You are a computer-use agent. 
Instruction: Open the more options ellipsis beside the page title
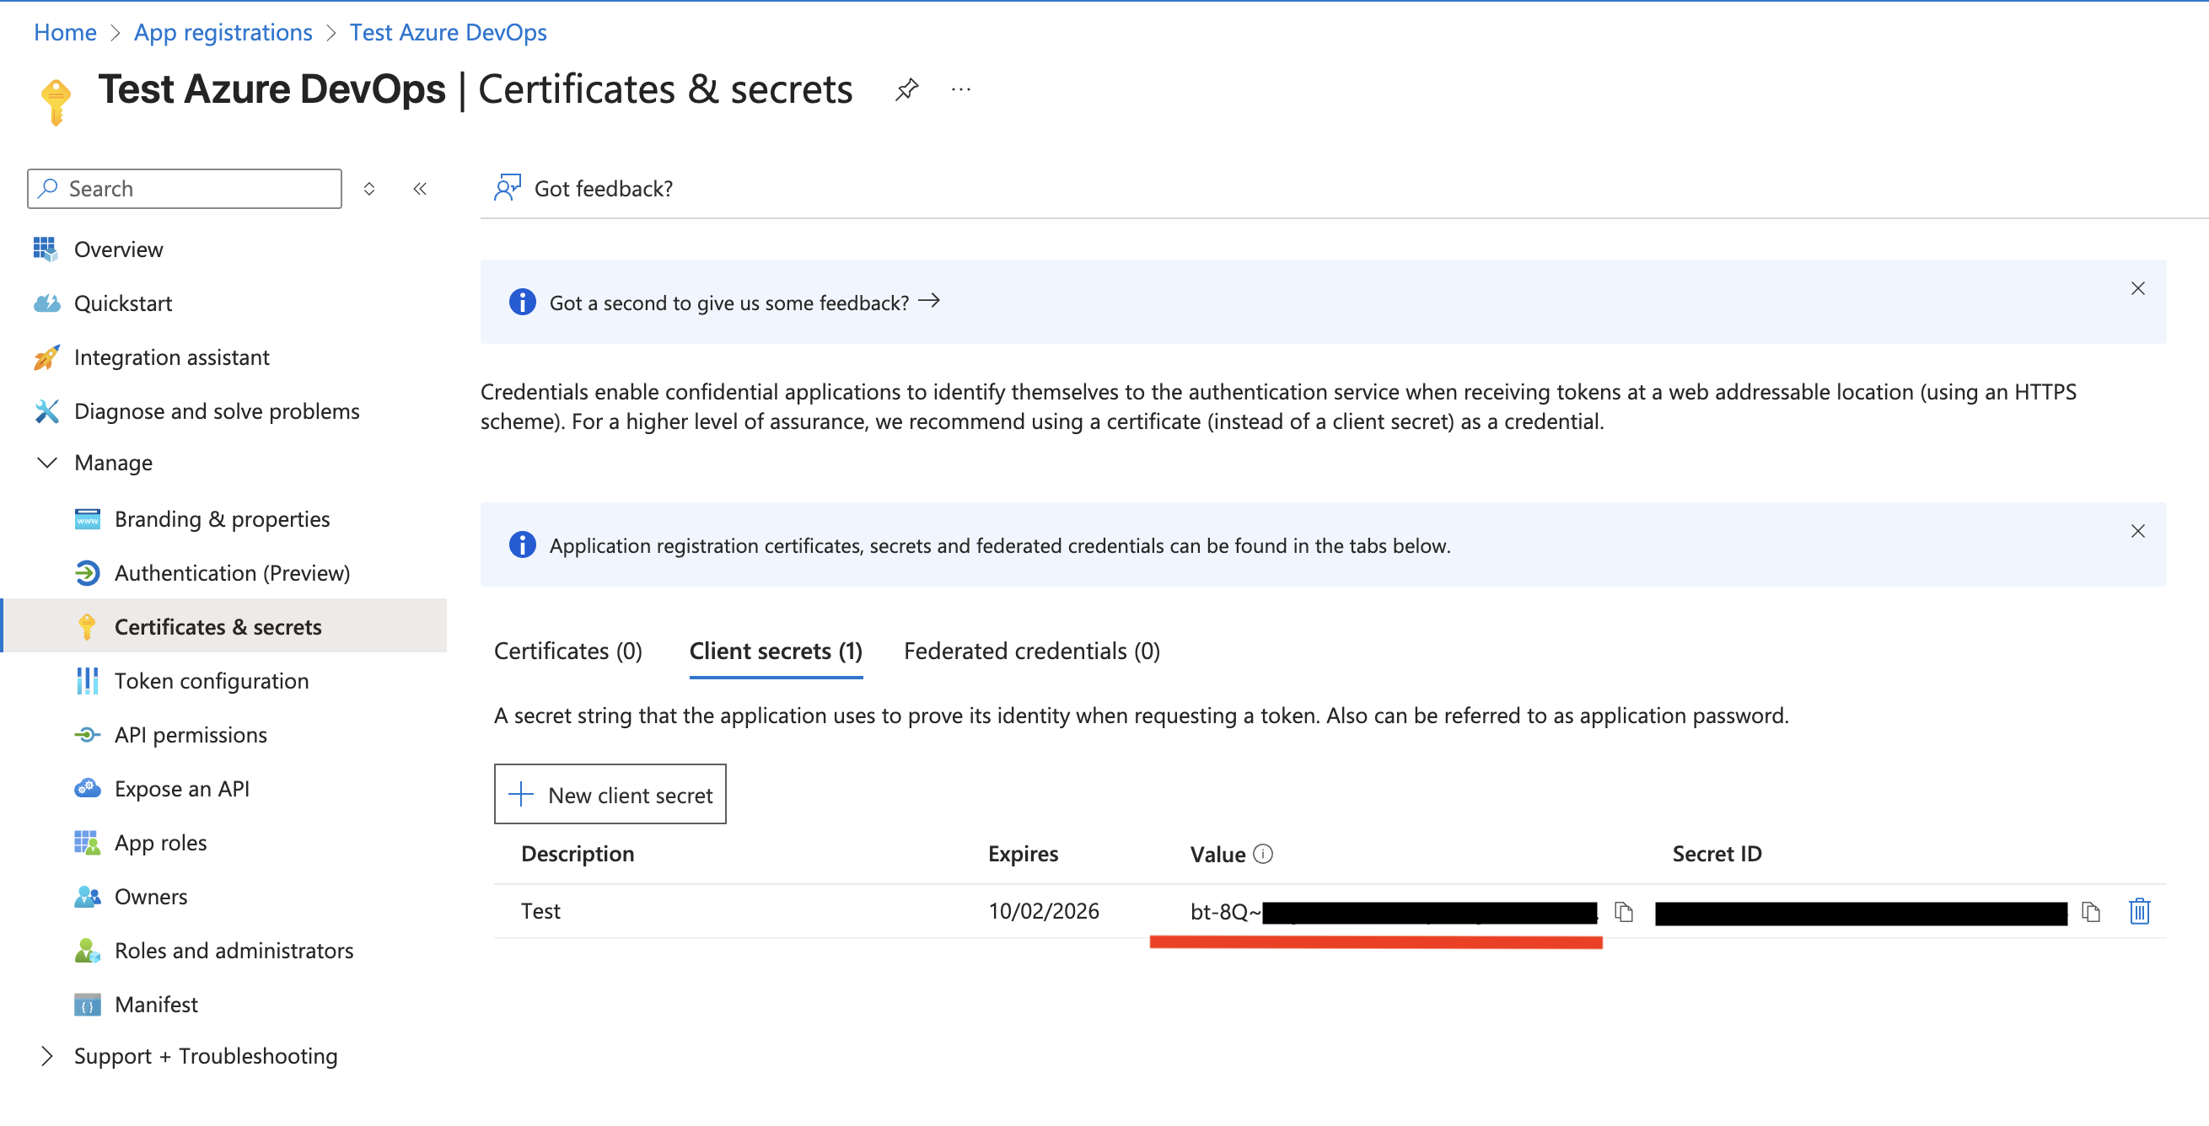click(x=960, y=88)
